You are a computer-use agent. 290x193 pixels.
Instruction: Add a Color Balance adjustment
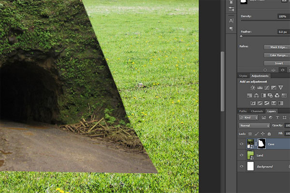click(256, 96)
